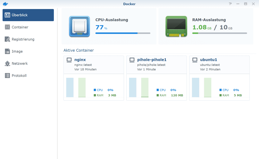Click the Image file icon
The width and height of the screenshot is (259, 159).
(7, 51)
